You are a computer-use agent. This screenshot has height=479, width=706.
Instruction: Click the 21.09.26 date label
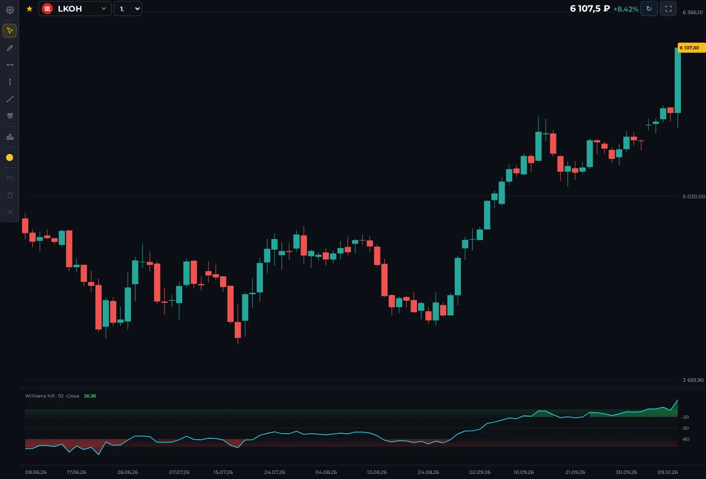click(575, 472)
